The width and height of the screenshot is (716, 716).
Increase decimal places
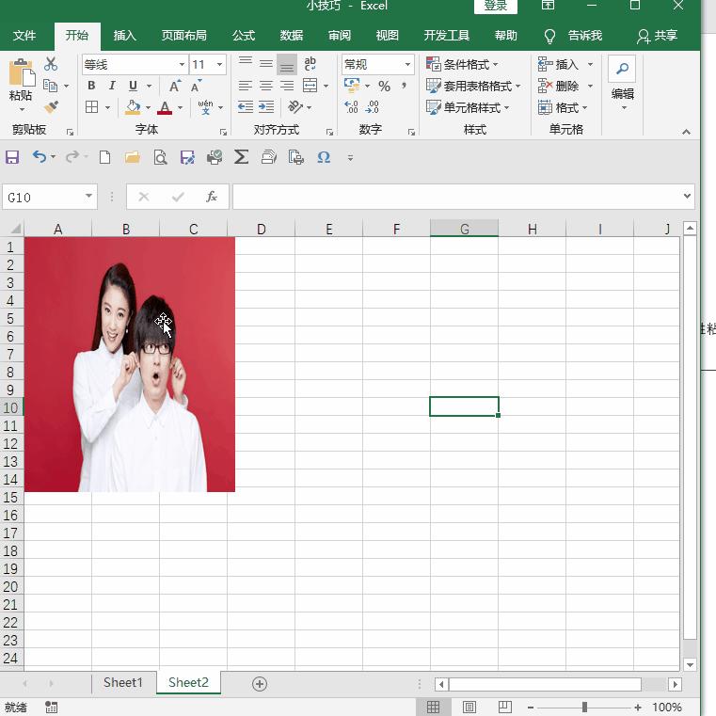click(351, 107)
